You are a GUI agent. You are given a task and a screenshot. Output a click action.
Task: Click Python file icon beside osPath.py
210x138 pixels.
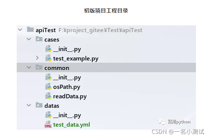click(49, 87)
